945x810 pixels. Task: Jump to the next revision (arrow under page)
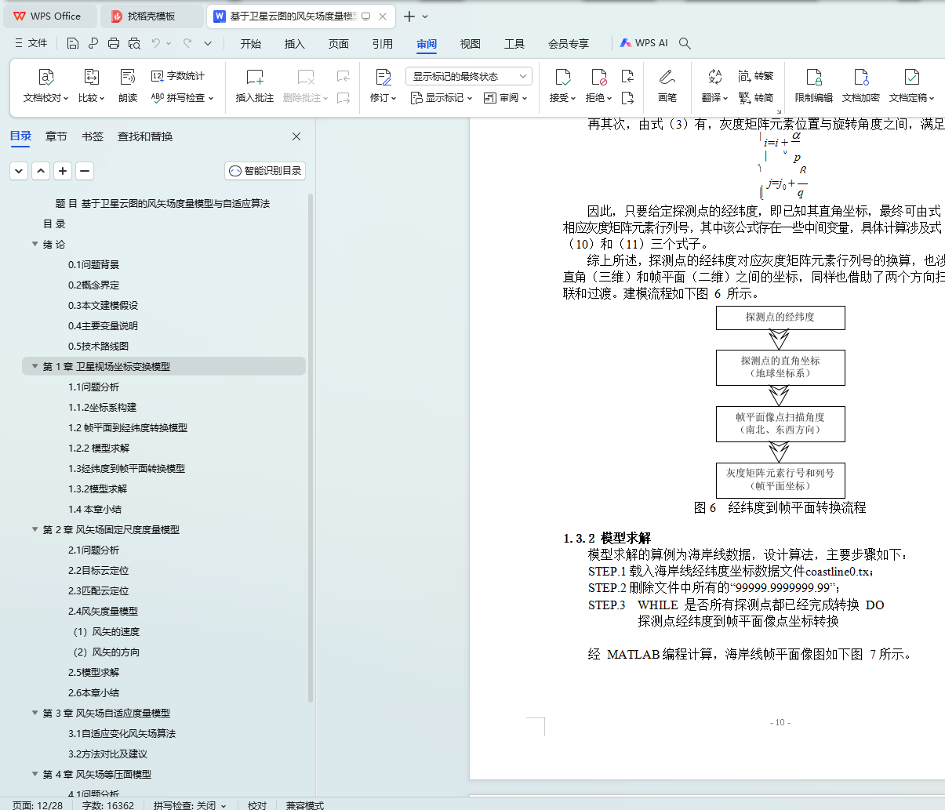point(627,98)
